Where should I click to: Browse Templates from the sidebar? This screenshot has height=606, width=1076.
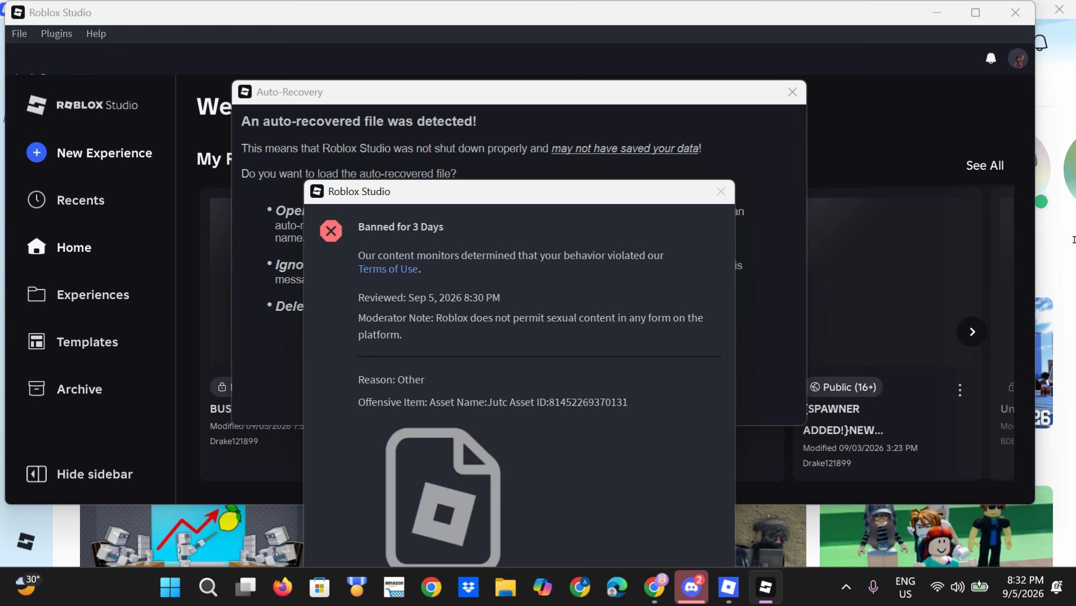(x=73, y=342)
